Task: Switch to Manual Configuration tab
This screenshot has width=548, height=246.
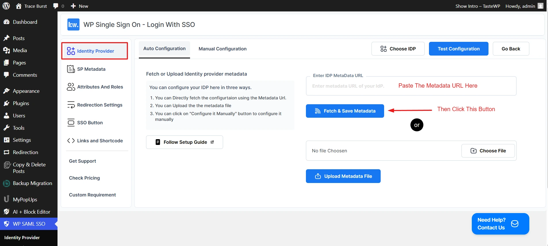Action: (223, 49)
